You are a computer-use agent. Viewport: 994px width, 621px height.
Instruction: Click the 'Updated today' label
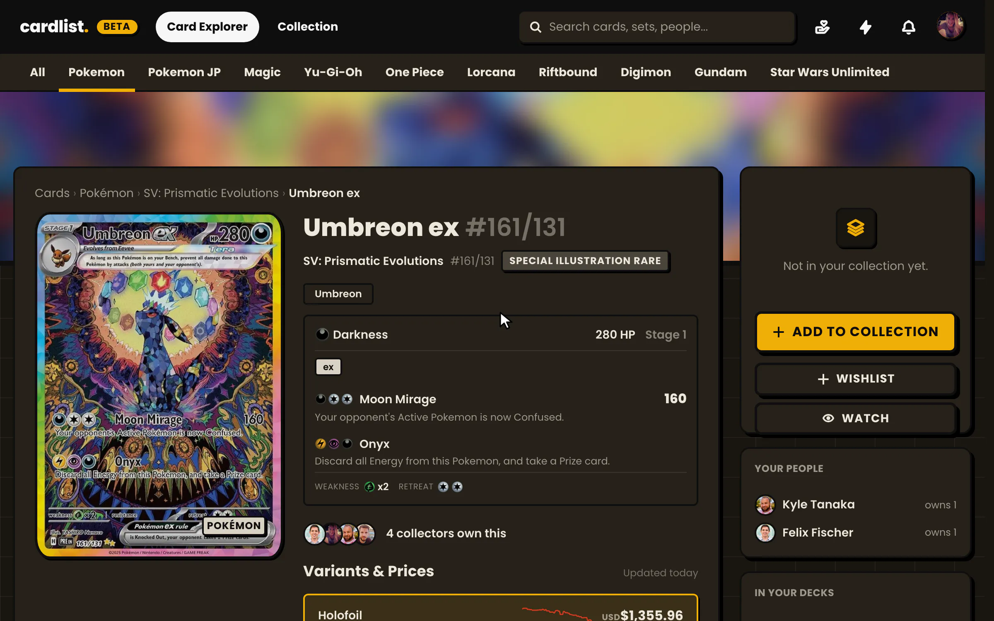click(x=660, y=573)
